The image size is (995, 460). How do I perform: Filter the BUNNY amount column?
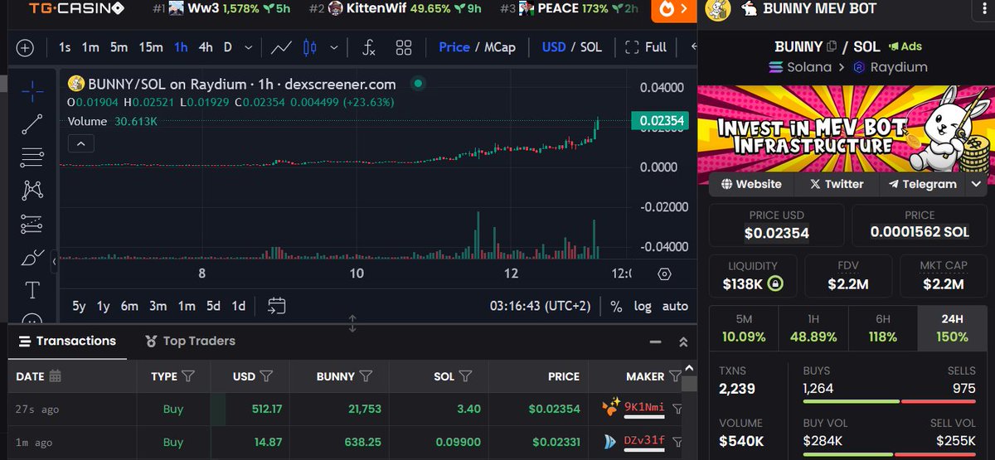coord(366,376)
